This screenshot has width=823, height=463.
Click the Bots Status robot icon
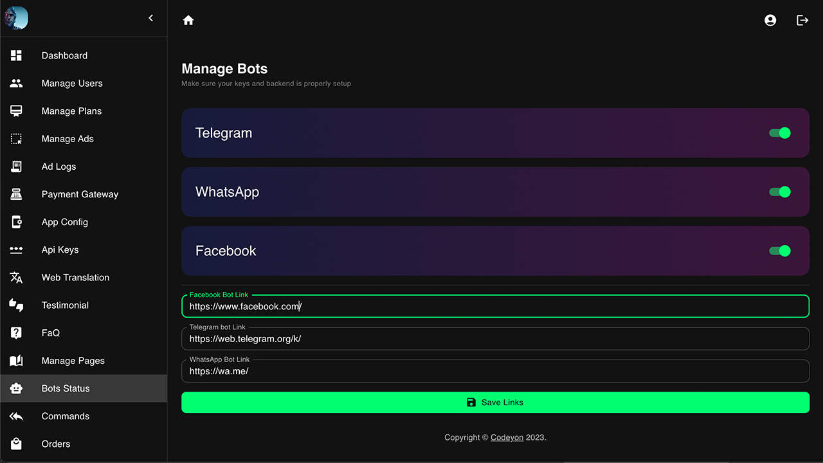coord(16,388)
